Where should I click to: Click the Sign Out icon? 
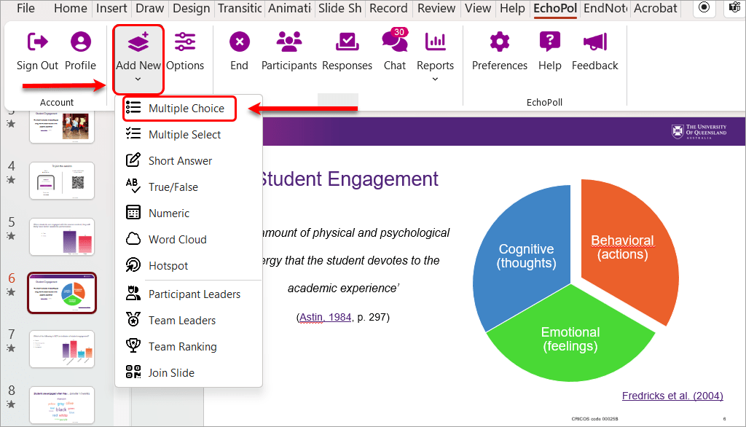click(38, 42)
